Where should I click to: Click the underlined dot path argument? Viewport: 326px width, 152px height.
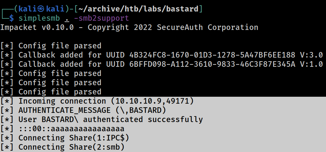[67, 19]
